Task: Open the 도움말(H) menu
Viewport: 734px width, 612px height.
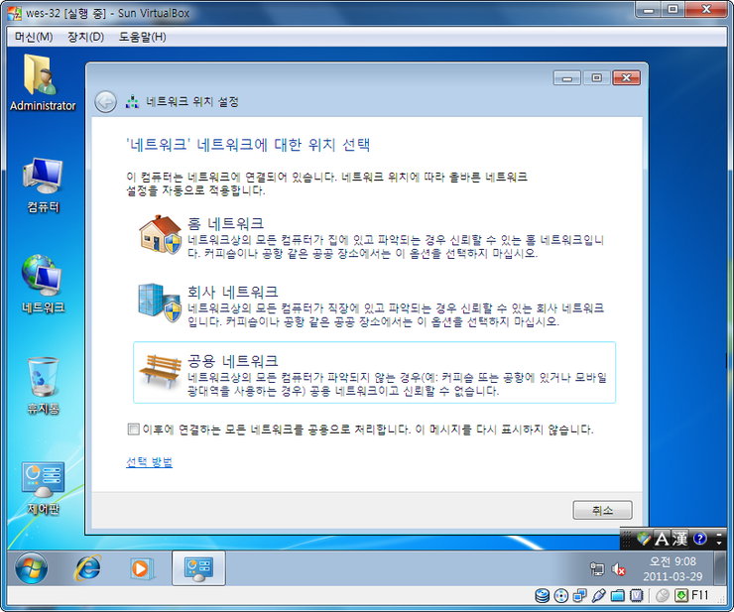Action: (x=142, y=37)
